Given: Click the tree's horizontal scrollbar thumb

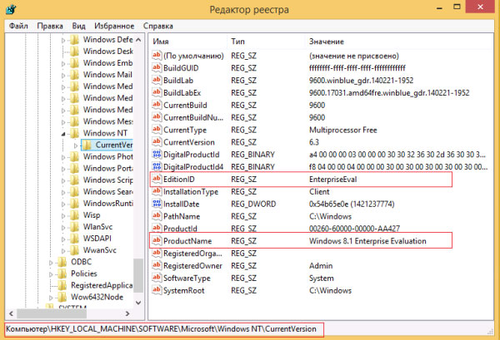Looking at the screenshot, I should (x=52, y=313).
